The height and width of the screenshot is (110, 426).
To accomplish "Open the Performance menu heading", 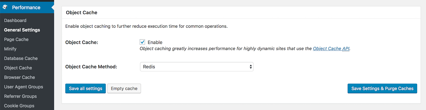I will pos(26,7).
